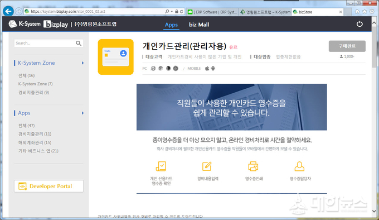Open the address bar dropdown arrow
379x220 pixels.
coord(172,11)
